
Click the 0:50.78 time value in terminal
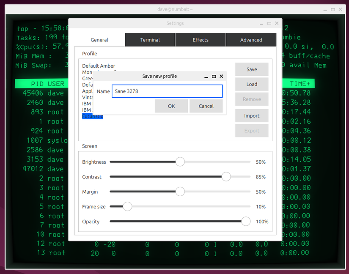[296, 93]
